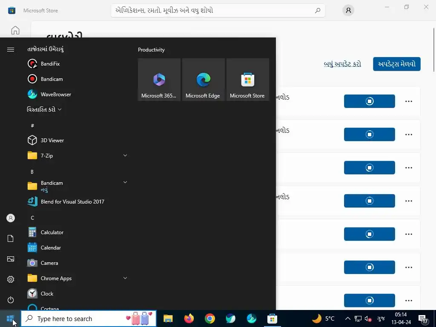
Task: Open Documents from Start sidebar
Action: tap(11, 238)
